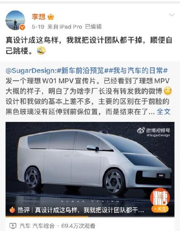Open @SugarDesign mention link
The height and width of the screenshot is (231, 180).
point(30,71)
